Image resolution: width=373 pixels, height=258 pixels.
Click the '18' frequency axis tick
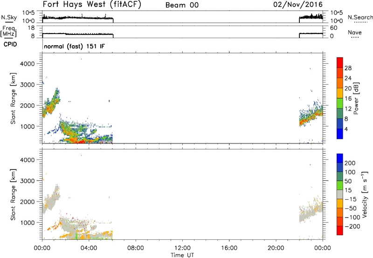coord(31,28)
